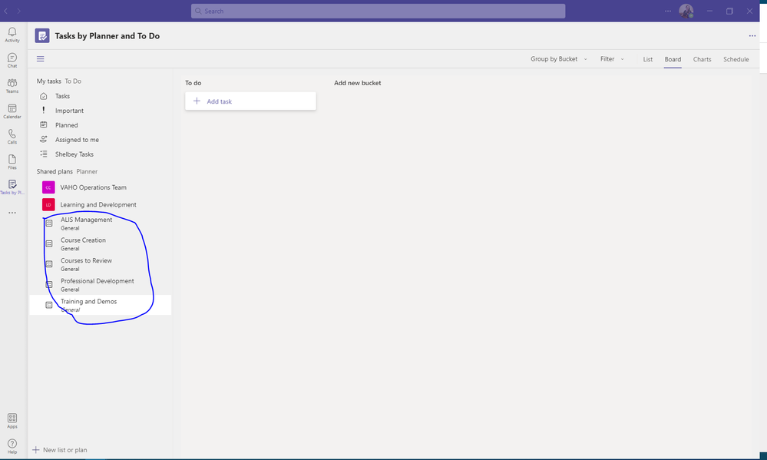Click the Shared plans Planner heading
This screenshot has width=767, height=460.
[67, 172]
